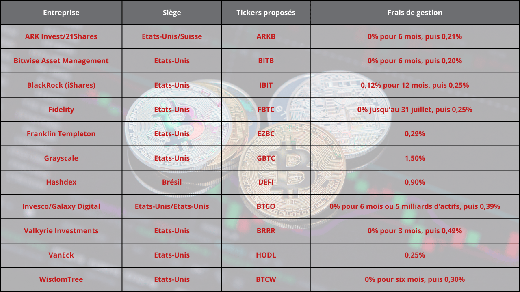The width and height of the screenshot is (520, 292).
Task: Click Grayscale's 1,50% fee cell
Action: pos(415,158)
